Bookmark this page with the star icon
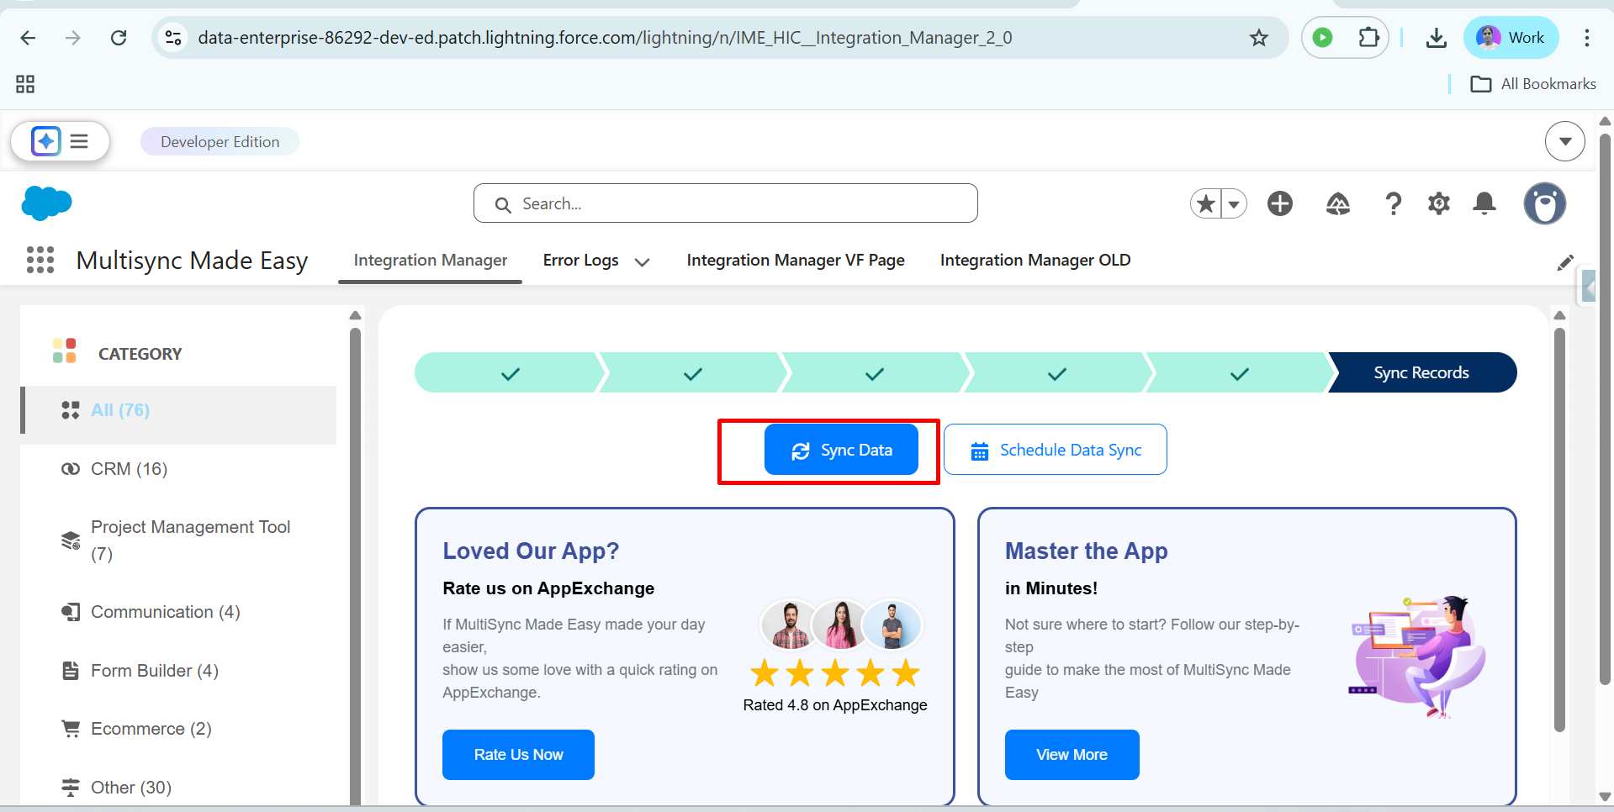1614x812 pixels. coord(1258,38)
